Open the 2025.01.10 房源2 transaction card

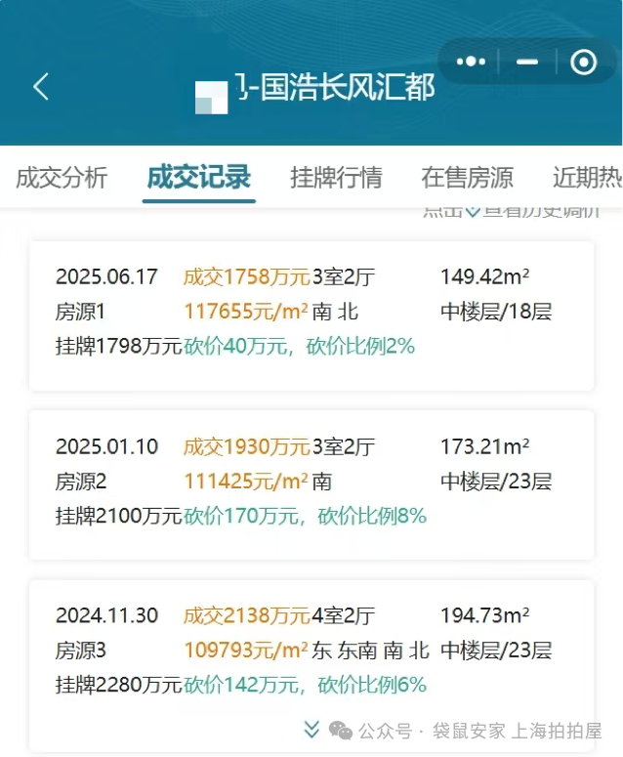pos(311,483)
